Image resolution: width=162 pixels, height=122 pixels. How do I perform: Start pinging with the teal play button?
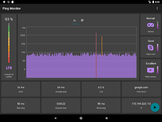[x=155, y=107]
